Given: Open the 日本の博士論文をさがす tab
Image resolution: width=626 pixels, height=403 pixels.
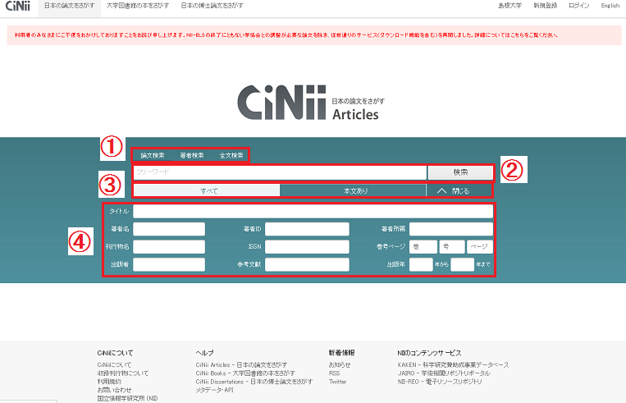Looking at the screenshot, I should coord(212,6).
